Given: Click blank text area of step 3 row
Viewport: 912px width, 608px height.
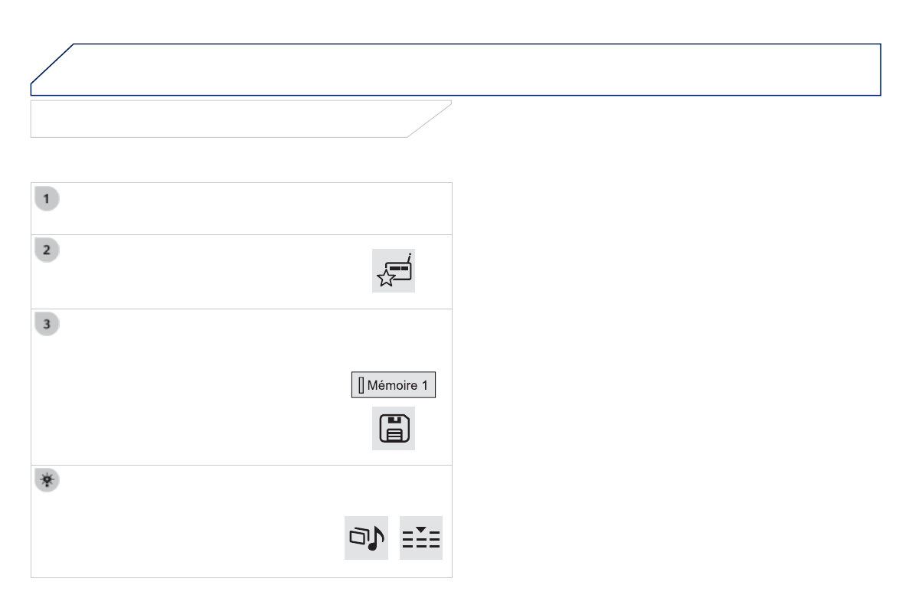Looking at the screenshot, I should [x=191, y=387].
